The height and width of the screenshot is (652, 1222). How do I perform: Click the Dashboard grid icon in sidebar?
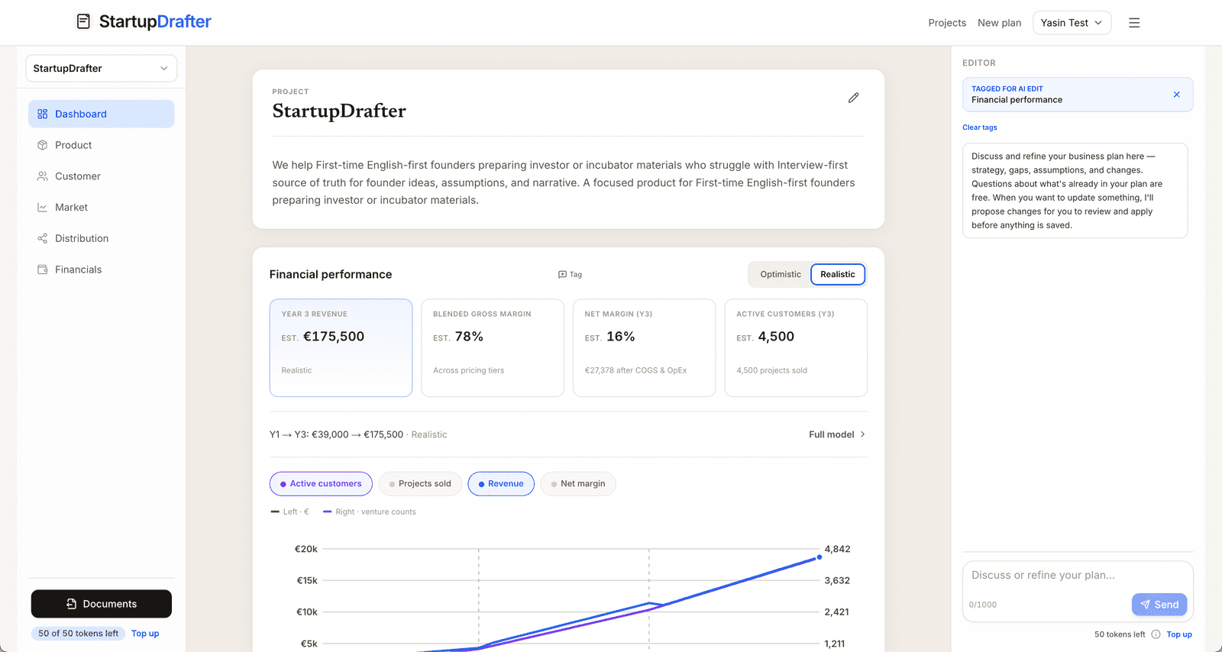point(42,114)
